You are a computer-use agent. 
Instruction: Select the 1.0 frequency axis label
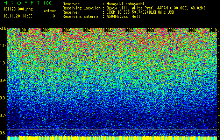tap(3, 63)
